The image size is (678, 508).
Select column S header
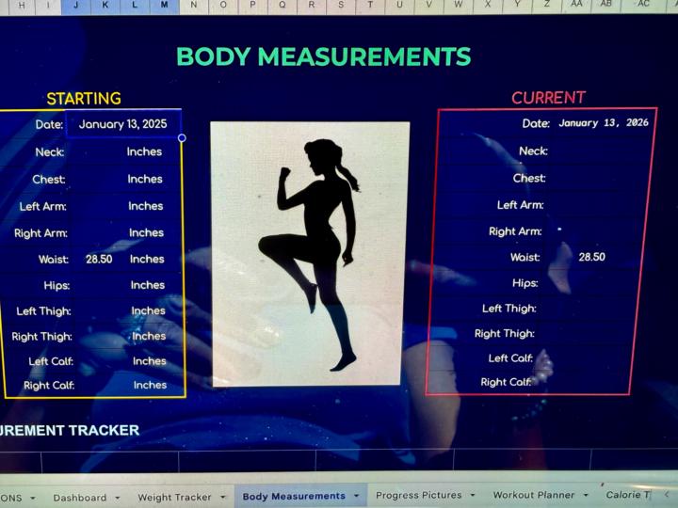[x=341, y=5]
